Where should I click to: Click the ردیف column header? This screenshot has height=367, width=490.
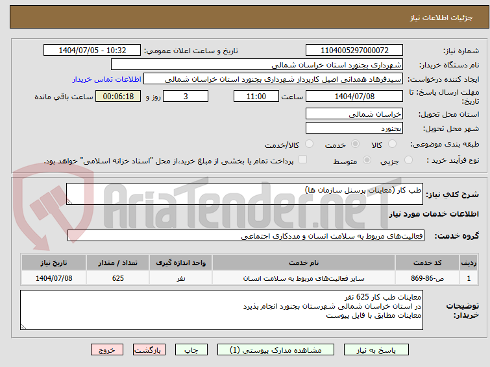coord(469,263)
